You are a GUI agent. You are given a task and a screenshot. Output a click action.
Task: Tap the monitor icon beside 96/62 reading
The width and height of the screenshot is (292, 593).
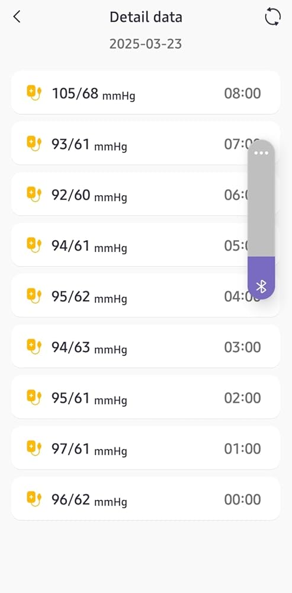pyautogui.click(x=34, y=499)
